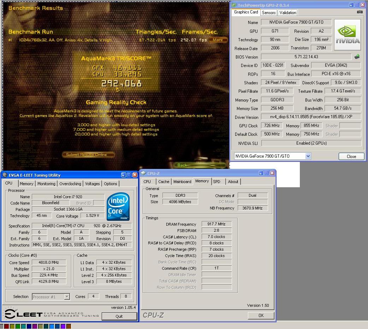
Task: Switch to the Cache tab in CPU-Z
Action: click(164, 182)
